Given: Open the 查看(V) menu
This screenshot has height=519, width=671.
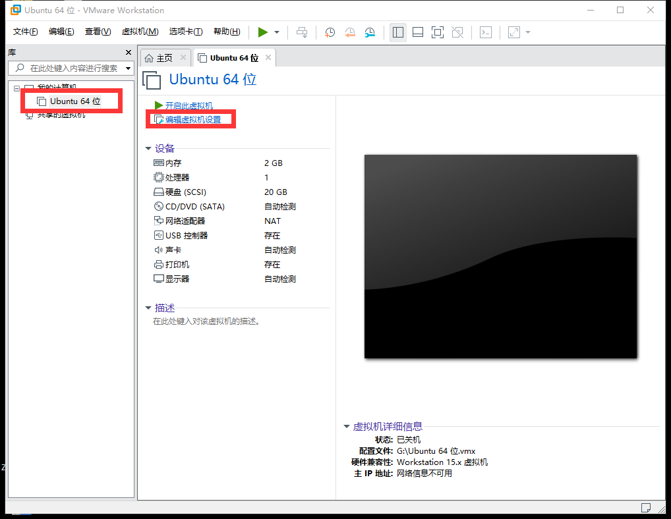Looking at the screenshot, I should 98,32.
